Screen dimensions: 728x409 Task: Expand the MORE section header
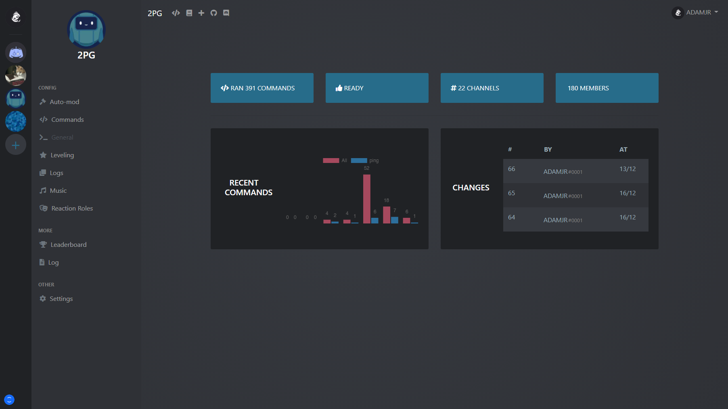45,230
